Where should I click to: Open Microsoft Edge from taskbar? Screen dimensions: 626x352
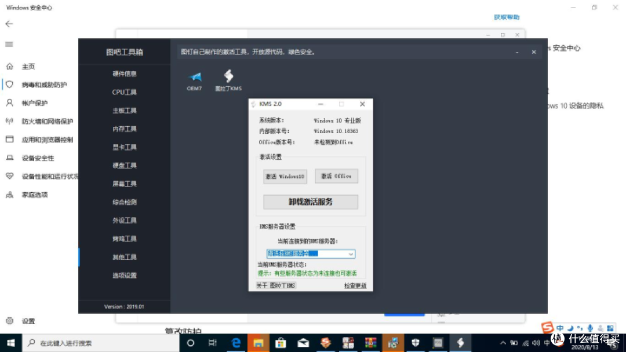(x=236, y=343)
